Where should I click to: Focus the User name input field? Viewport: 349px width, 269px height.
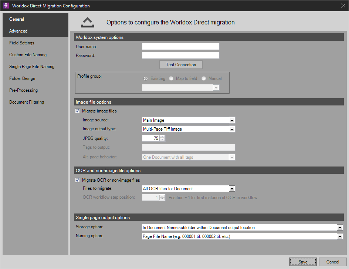181,47
